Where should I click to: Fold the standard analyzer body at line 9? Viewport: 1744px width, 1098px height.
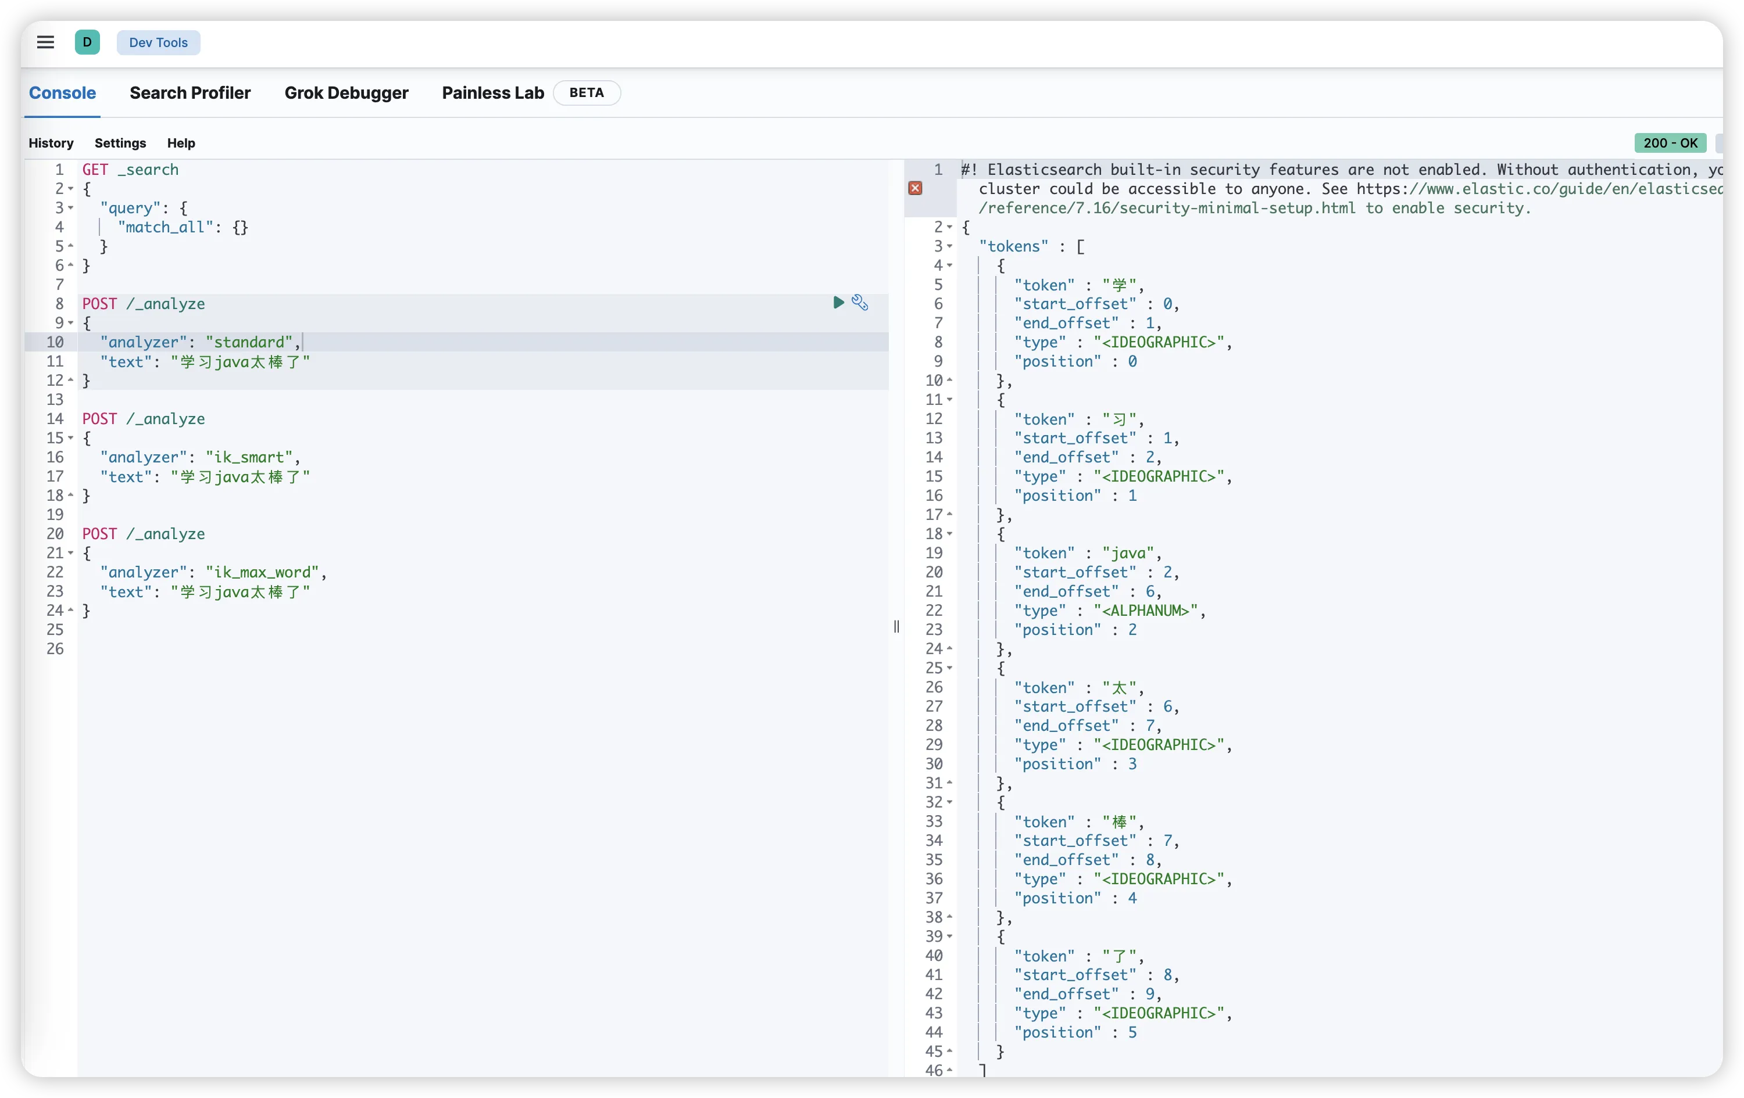point(71,323)
